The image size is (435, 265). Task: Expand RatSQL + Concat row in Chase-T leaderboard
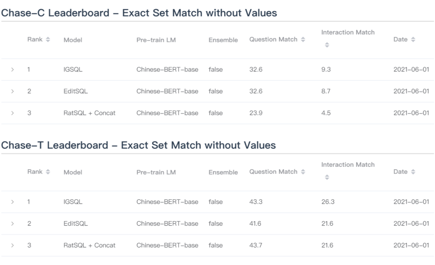click(12, 245)
